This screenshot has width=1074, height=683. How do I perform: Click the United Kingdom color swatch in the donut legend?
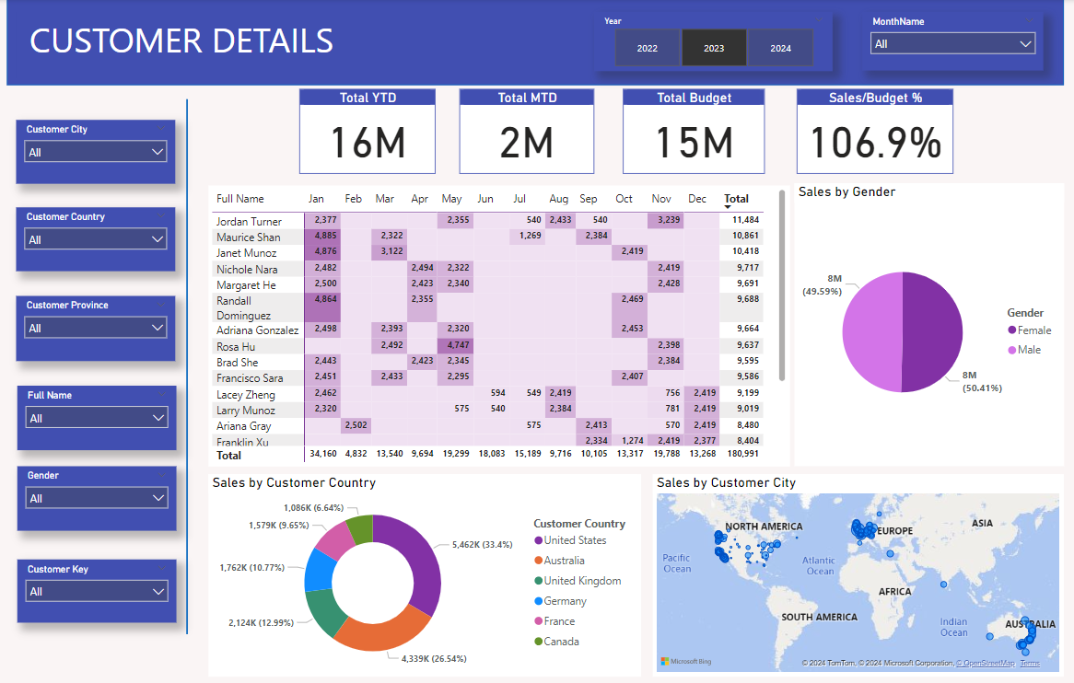538,581
